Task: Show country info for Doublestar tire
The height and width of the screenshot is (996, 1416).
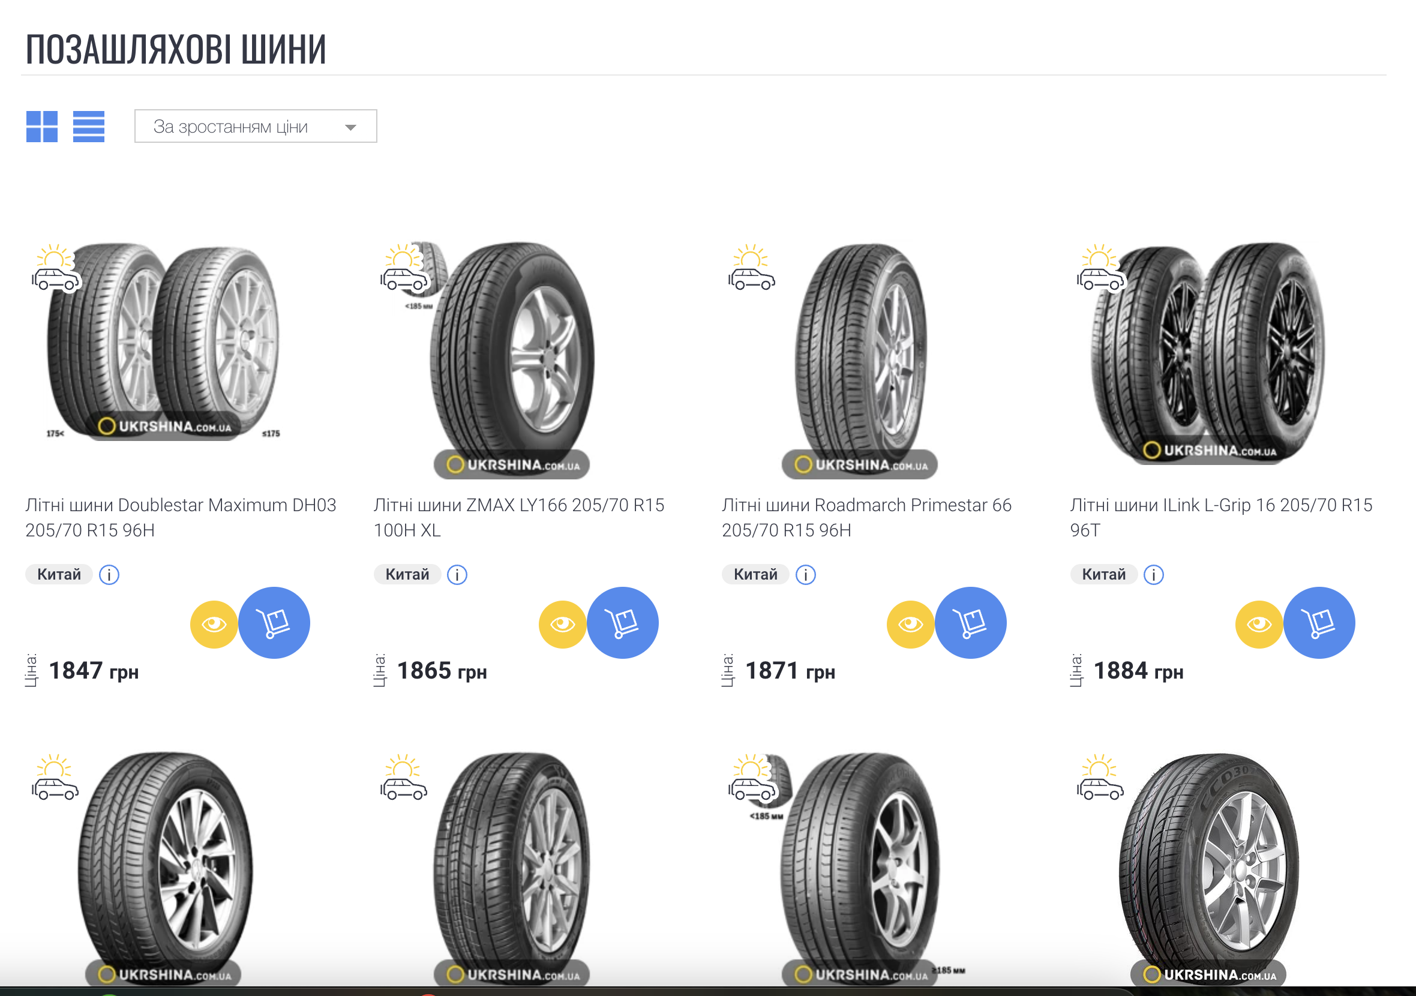Action: pos(109,575)
